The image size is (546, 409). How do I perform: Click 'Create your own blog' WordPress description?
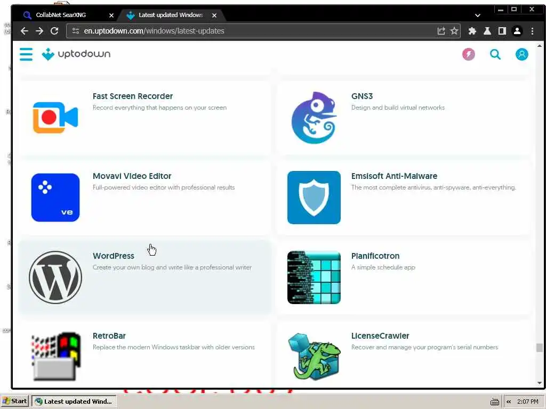[x=172, y=267]
